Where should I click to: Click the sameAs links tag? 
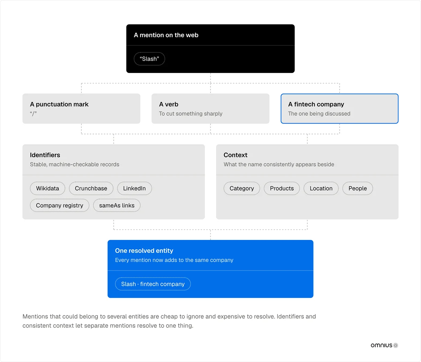pyautogui.click(x=117, y=206)
